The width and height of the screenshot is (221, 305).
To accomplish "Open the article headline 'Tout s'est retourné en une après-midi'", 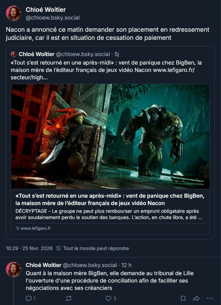I will [110, 200].
